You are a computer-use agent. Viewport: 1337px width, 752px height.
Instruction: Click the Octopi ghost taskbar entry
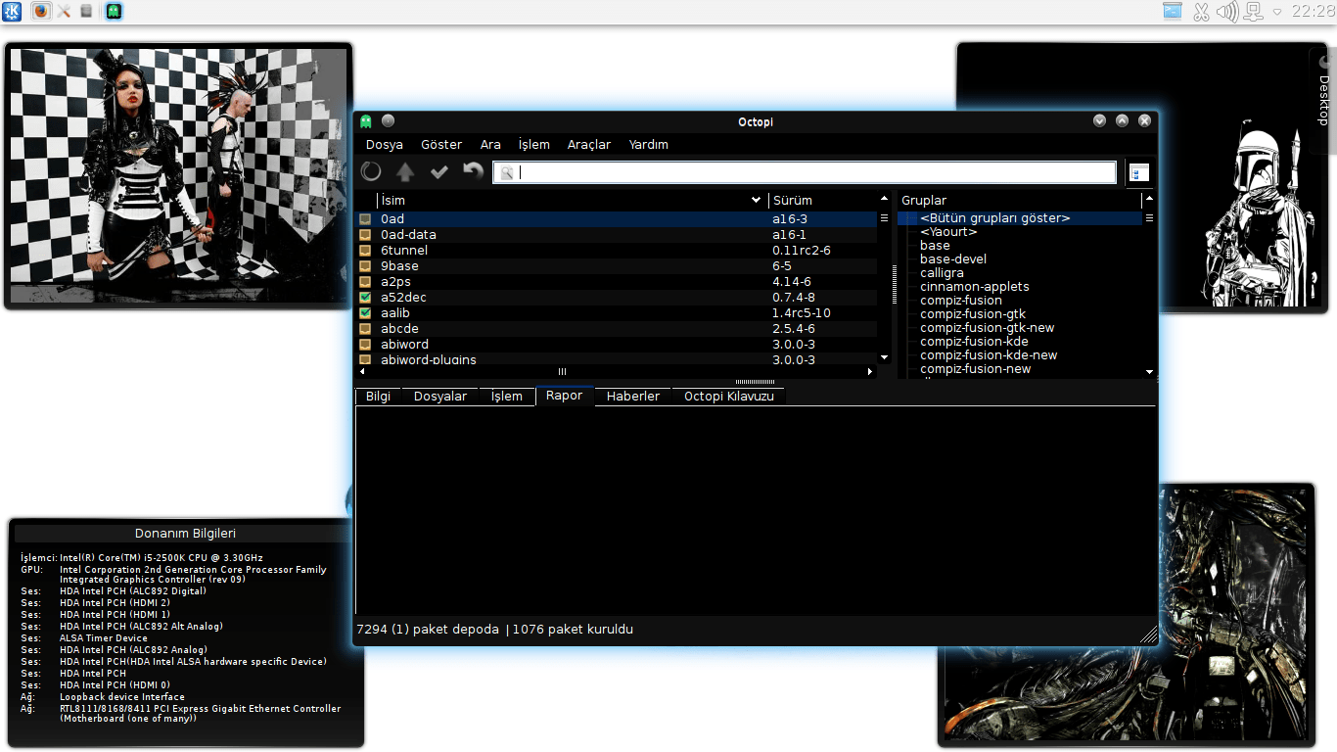tap(115, 12)
